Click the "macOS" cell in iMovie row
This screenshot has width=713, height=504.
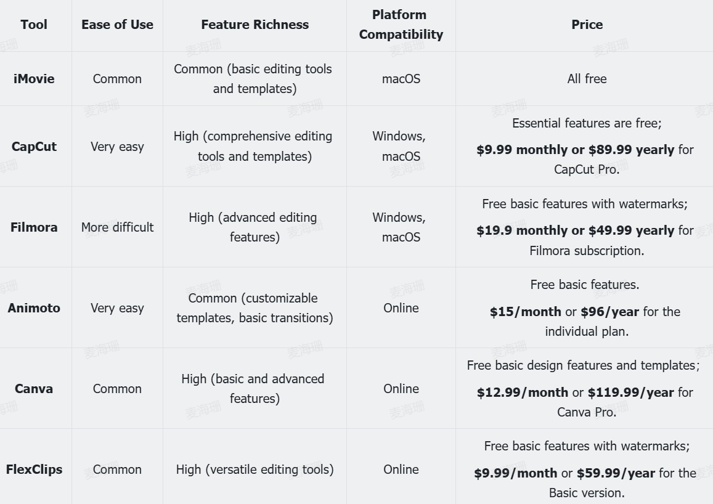[401, 79]
